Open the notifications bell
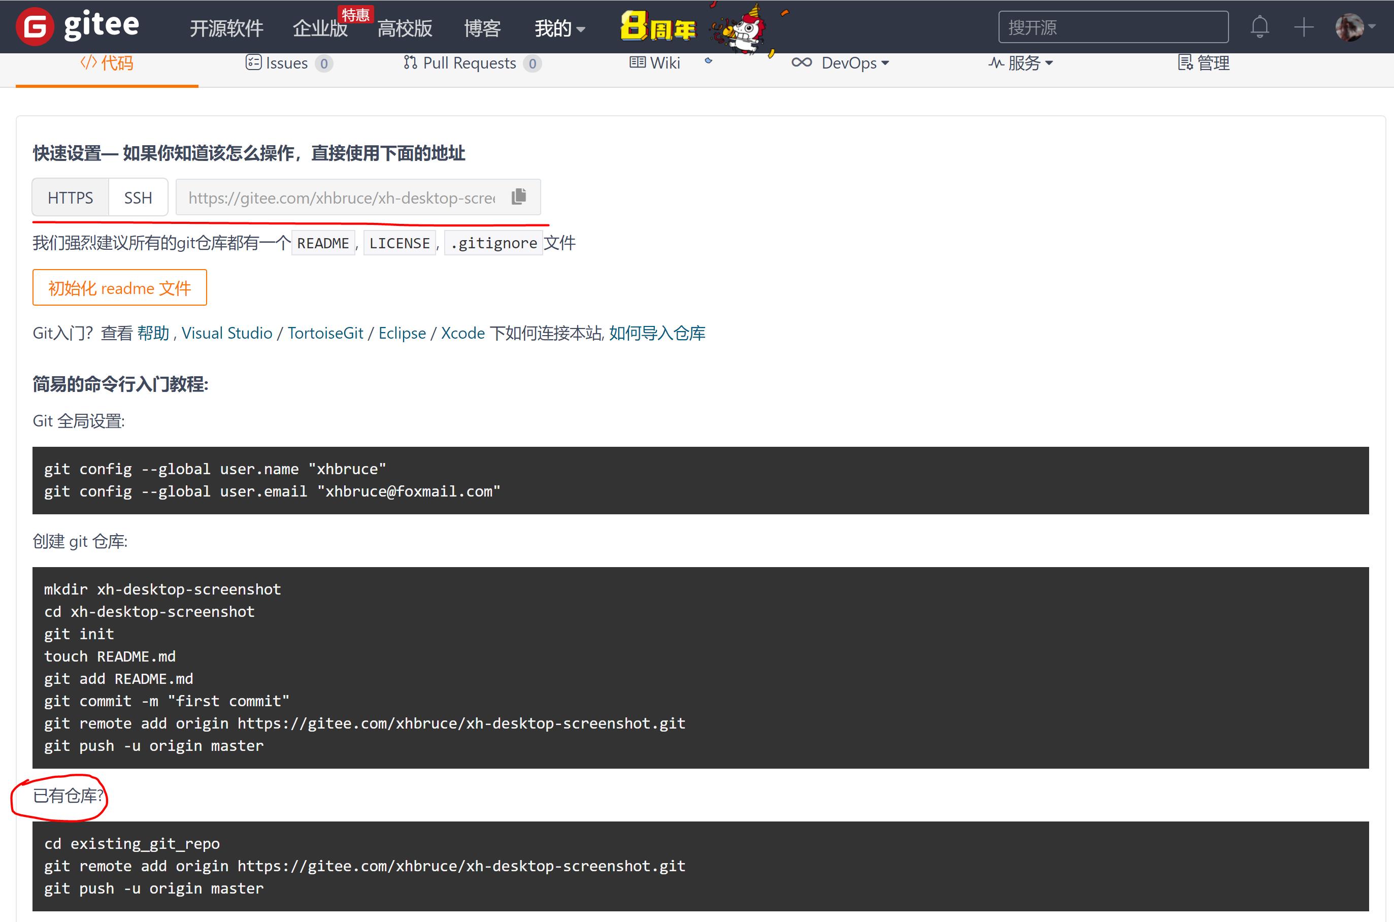The image size is (1394, 922). pos(1259,27)
